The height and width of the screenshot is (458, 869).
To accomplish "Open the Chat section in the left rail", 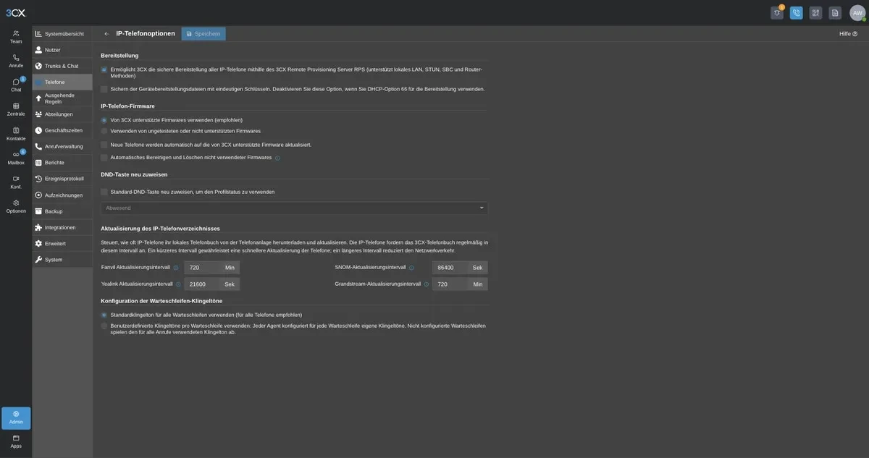I will pos(16,85).
